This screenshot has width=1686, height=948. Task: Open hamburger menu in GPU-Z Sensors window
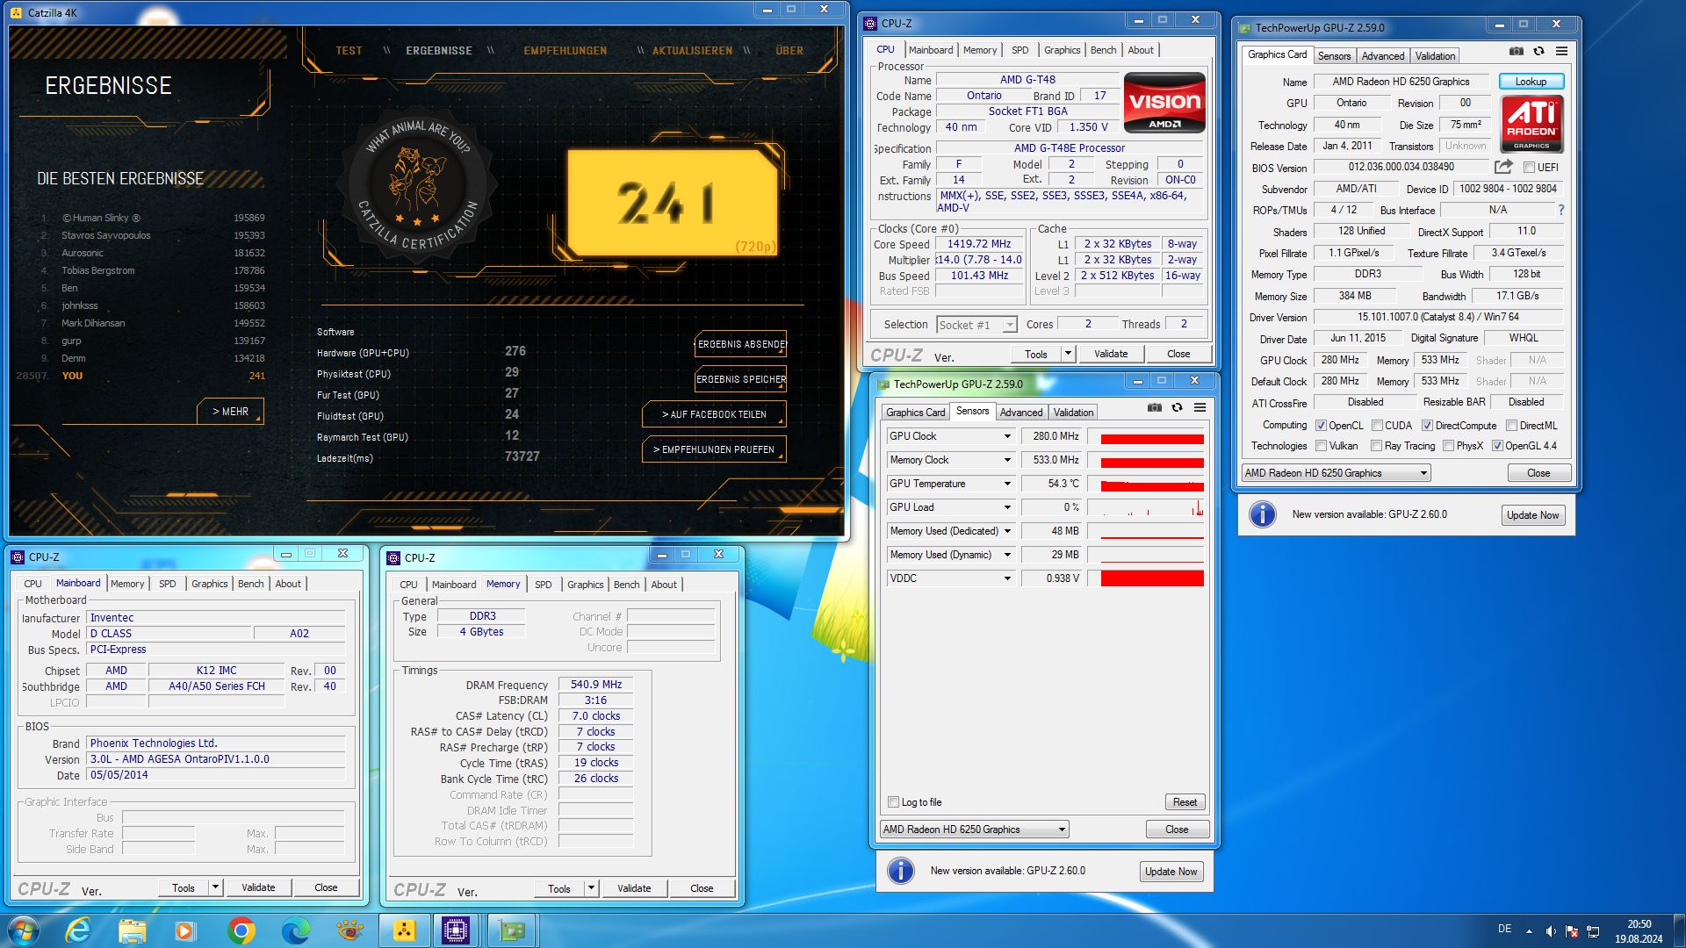point(1200,407)
